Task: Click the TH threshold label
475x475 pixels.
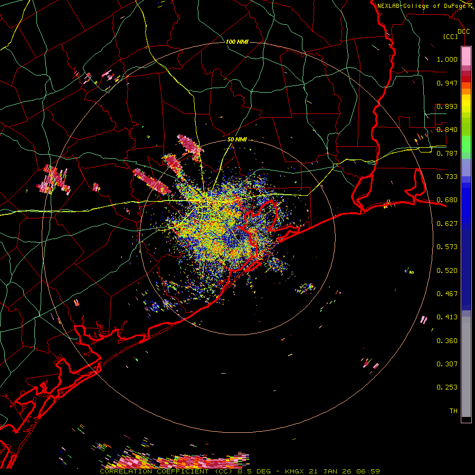Action: click(453, 411)
